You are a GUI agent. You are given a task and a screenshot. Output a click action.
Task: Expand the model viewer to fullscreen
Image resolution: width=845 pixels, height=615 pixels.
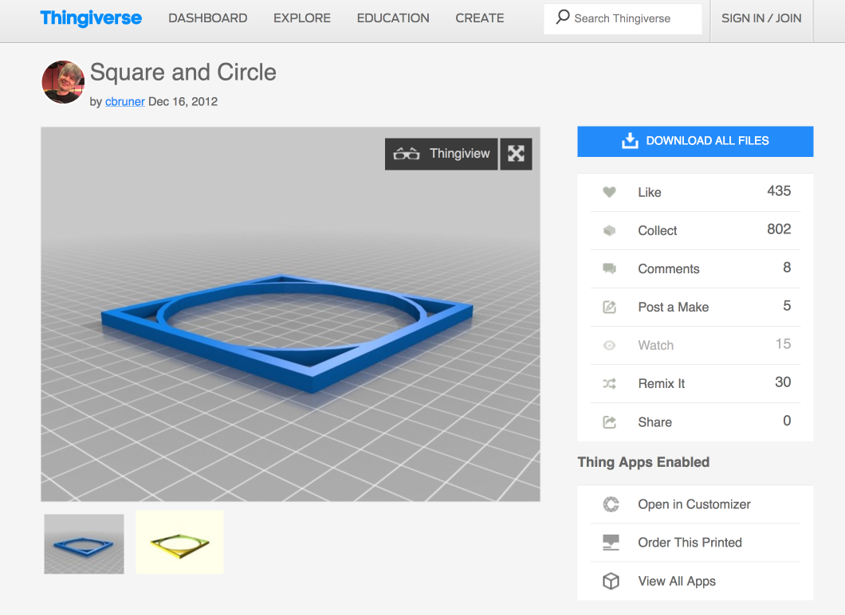[516, 154]
